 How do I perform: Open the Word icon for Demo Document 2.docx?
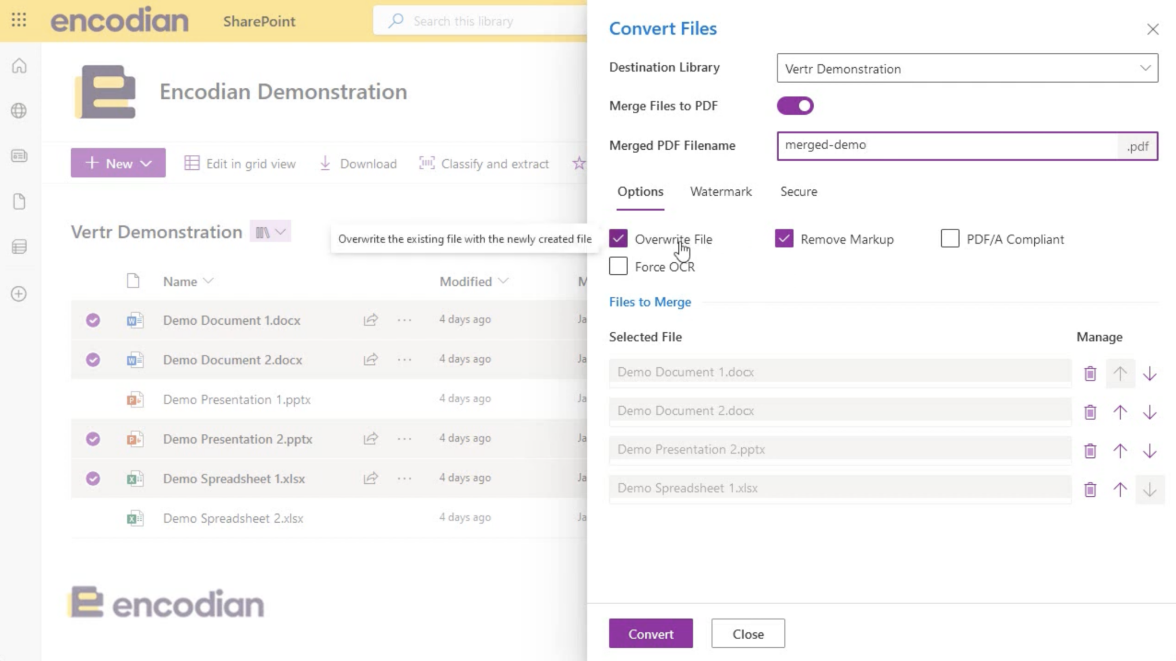click(135, 360)
